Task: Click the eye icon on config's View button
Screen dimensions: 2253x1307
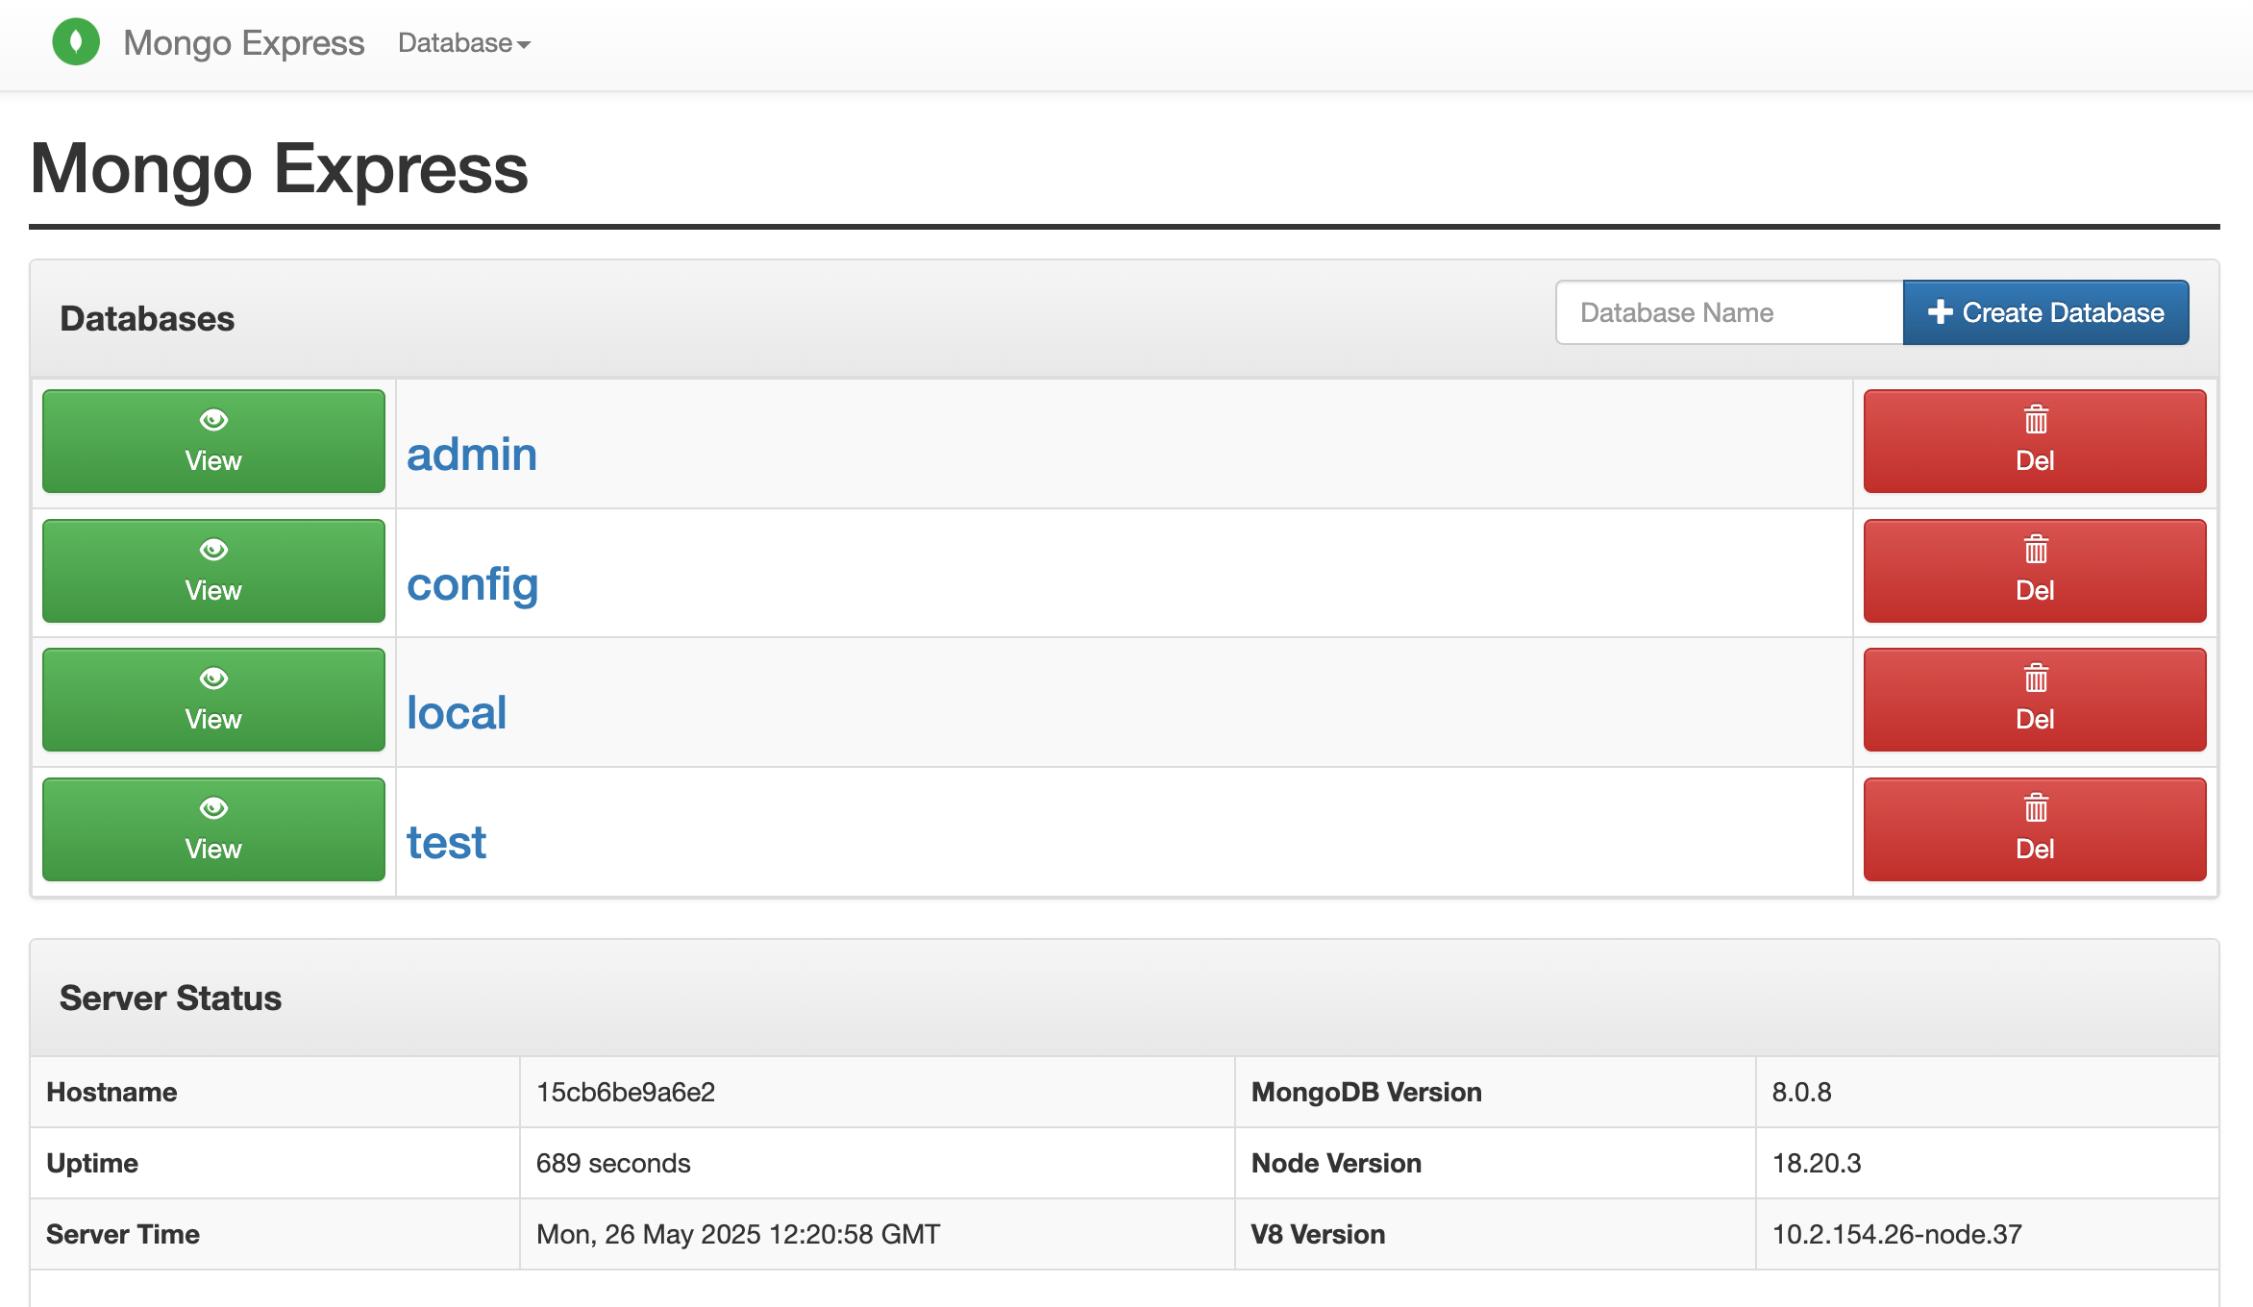Action: pos(212,550)
